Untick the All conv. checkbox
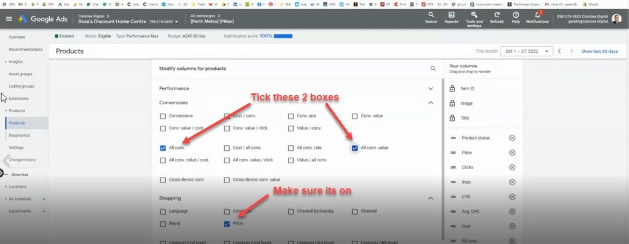629x244 pixels. [x=163, y=148]
